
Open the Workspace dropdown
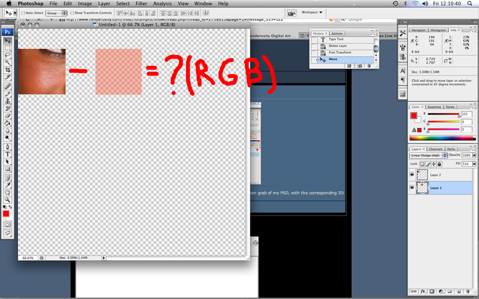point(311,13)
